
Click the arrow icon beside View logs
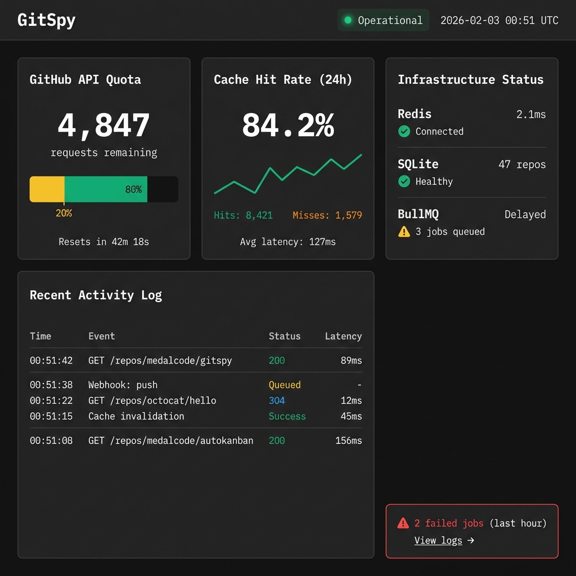click(471, 541)
